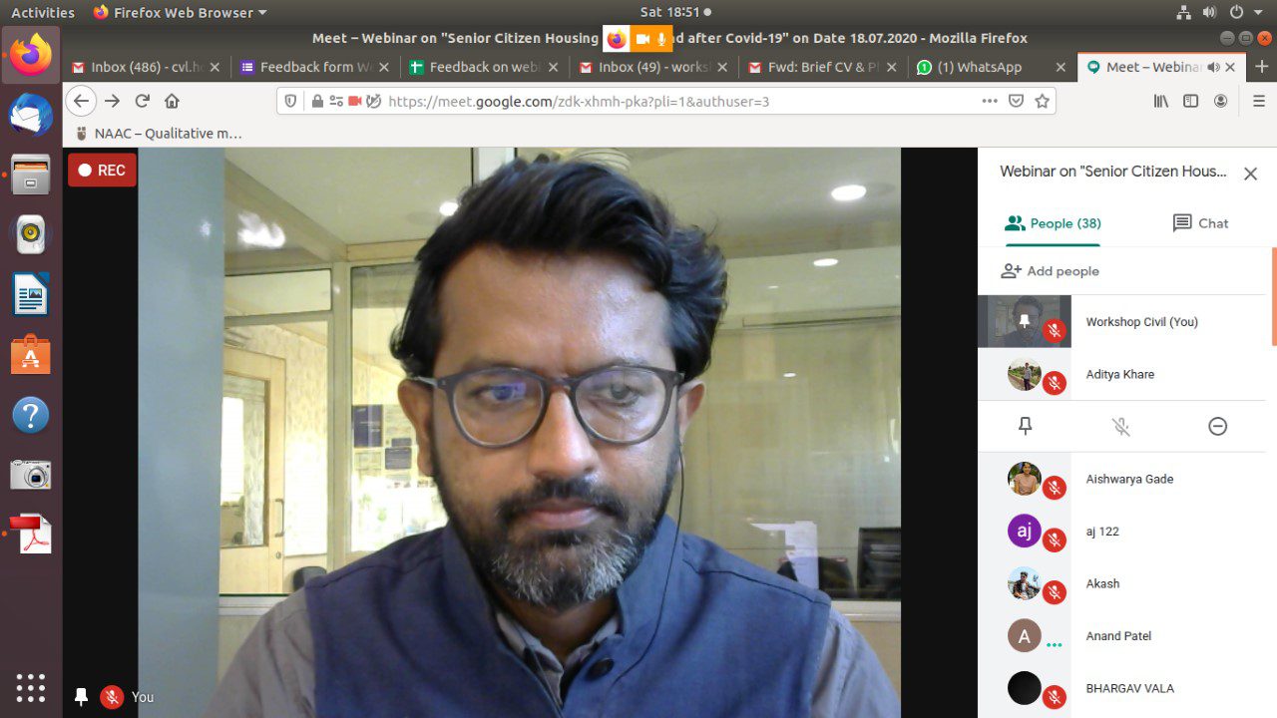Open the NAAC bookmark in the bookmarks bar

158,133
